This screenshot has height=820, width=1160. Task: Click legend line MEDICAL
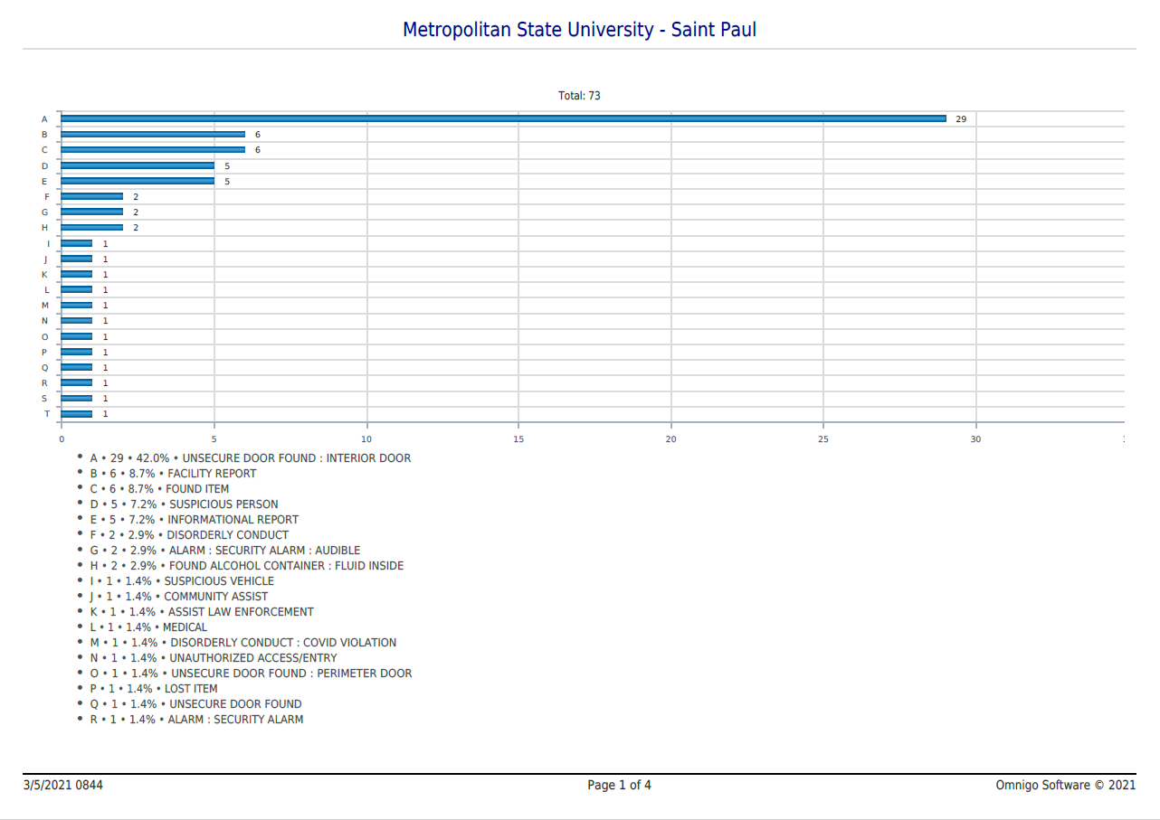[148, 627]
